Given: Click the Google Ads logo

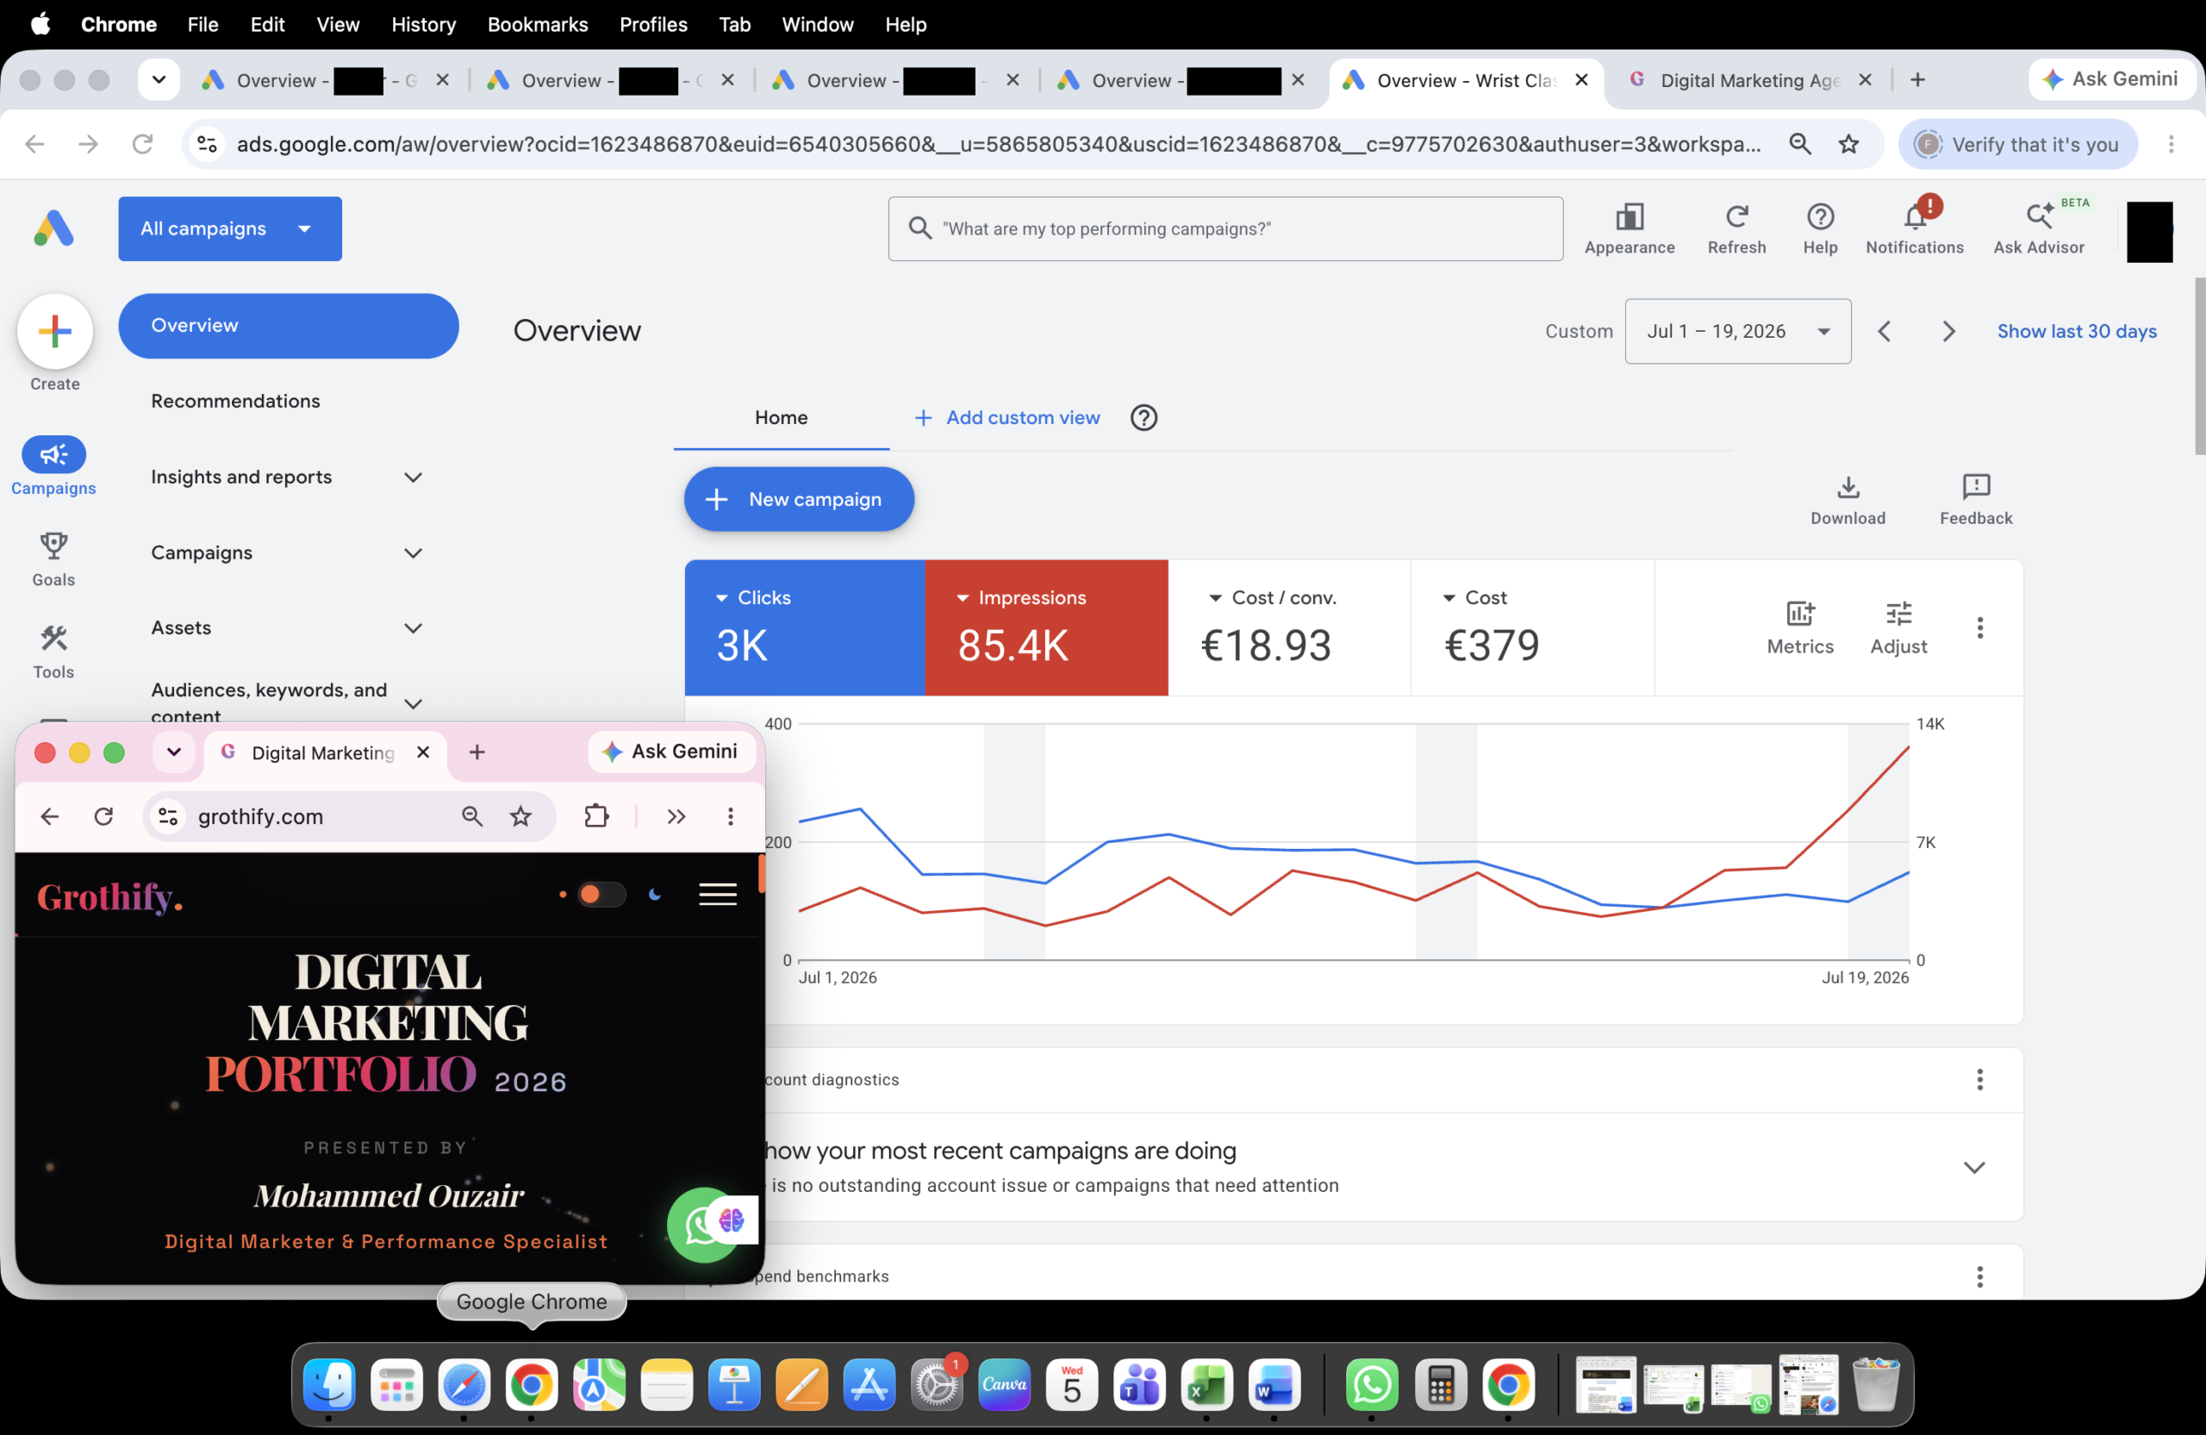Looking at the screenshot, I should tap(53, 228).
